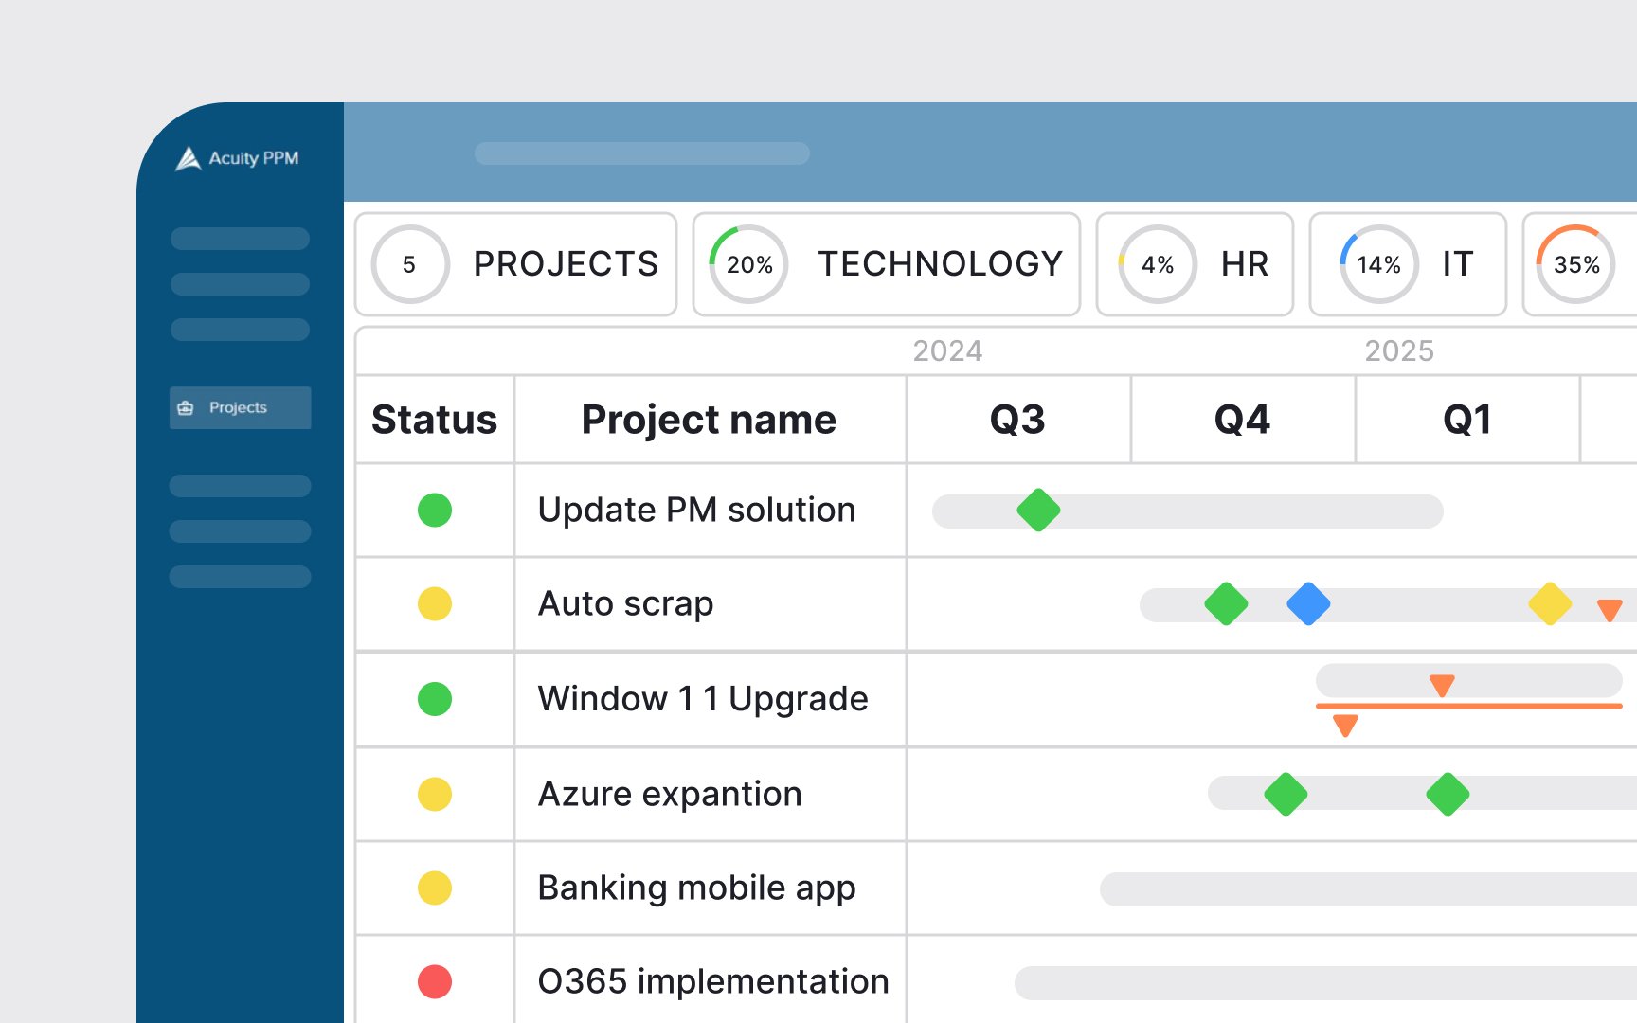The height and width of the screenshot is (1023, 1637).
Task: Click orange triangle marker inside Window 11 Upgrade bar
Action: pyautogui.click(x=1442, y=684)
